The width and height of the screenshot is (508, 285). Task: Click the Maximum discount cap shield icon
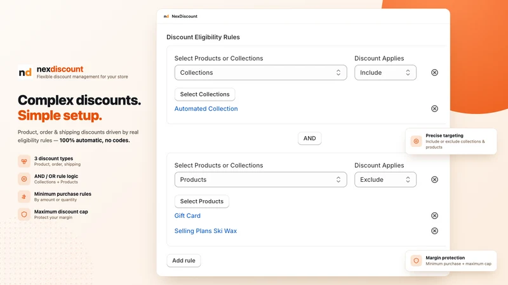24,214
